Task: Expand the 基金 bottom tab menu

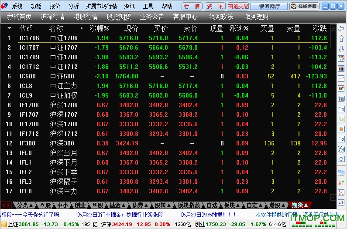Action: click(124, 205)
